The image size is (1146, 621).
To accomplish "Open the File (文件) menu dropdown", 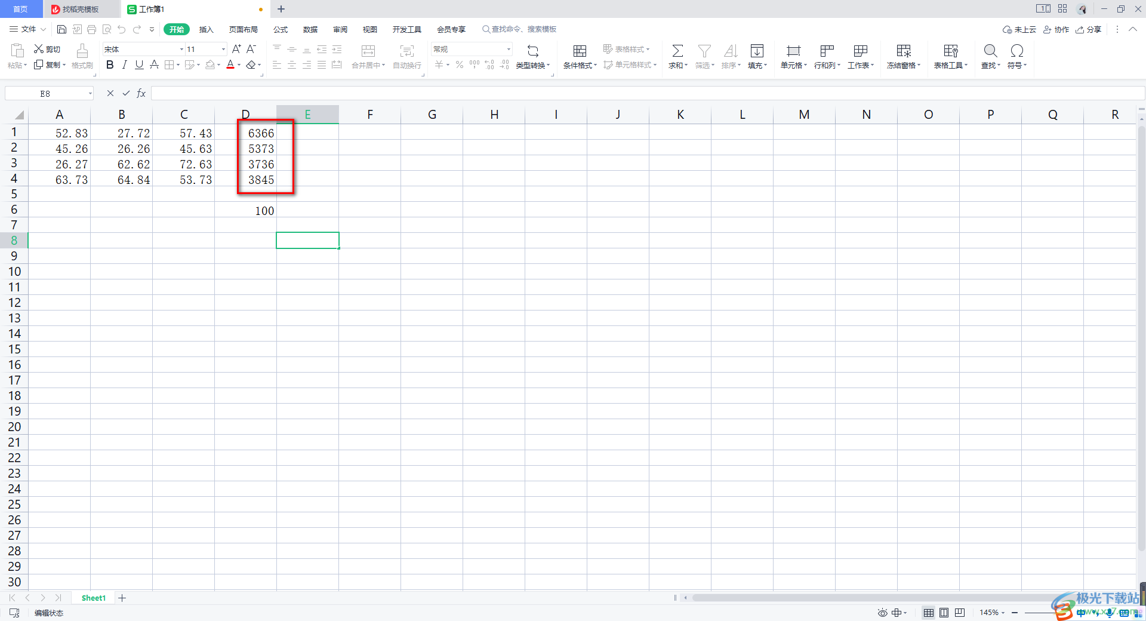I will click(x=27, y=29).
